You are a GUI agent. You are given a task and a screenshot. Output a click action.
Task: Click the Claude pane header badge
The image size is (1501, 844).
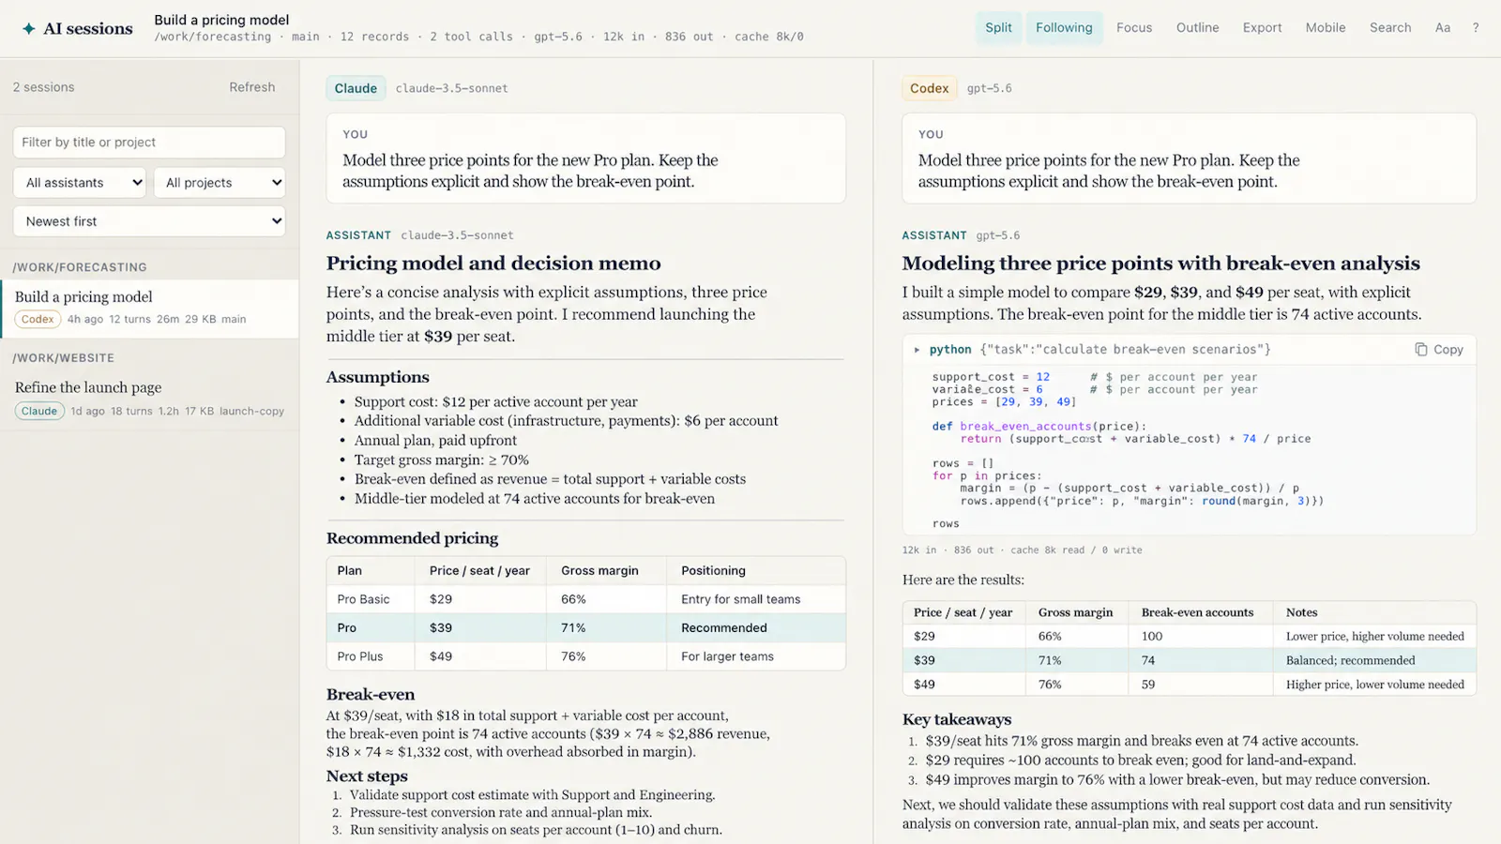356,88
